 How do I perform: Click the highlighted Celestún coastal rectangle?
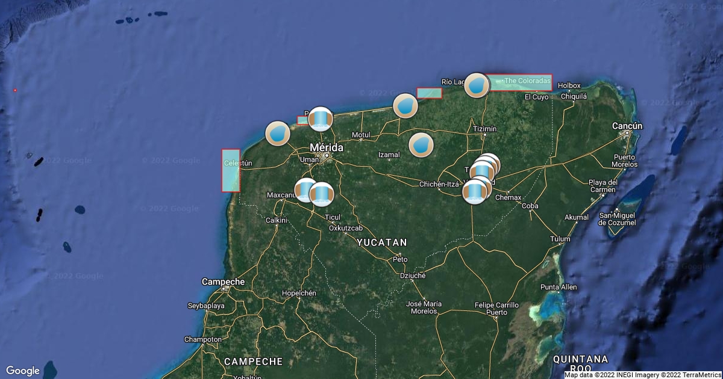(x=231, y=170)
